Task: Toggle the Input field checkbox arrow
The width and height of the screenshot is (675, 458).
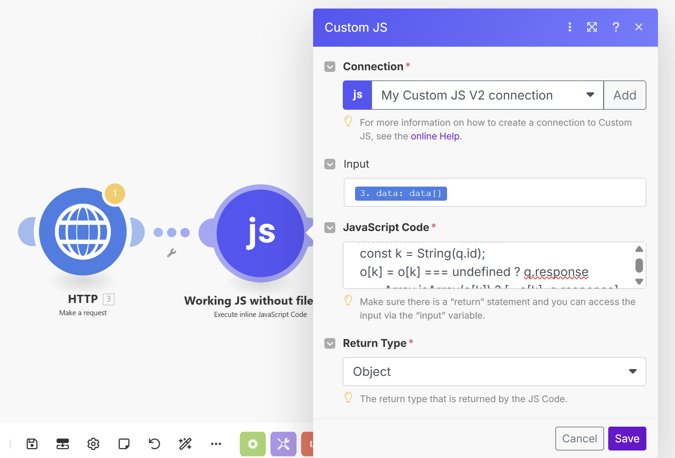Action: pyautogui.click(x=330, y=164)
